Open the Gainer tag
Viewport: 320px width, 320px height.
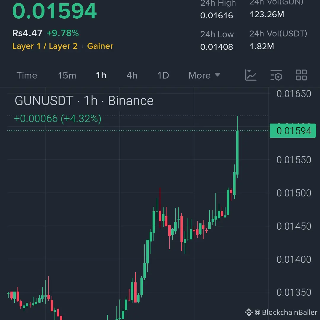click(100, 46)
